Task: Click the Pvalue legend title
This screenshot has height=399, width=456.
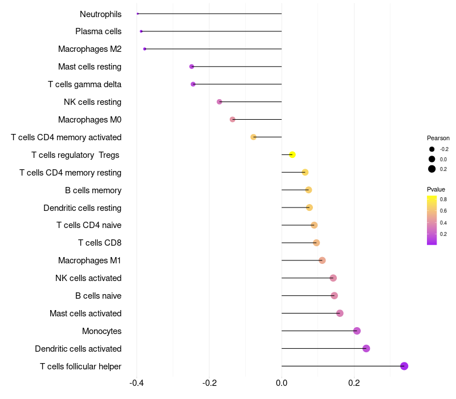Action: (436, 189)
